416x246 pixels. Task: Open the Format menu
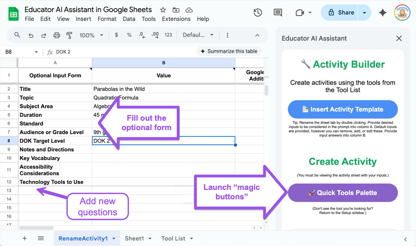107,19
